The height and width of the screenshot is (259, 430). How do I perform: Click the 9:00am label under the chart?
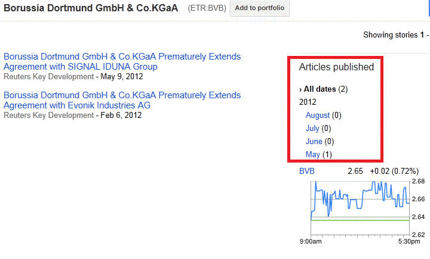(311, 242)
